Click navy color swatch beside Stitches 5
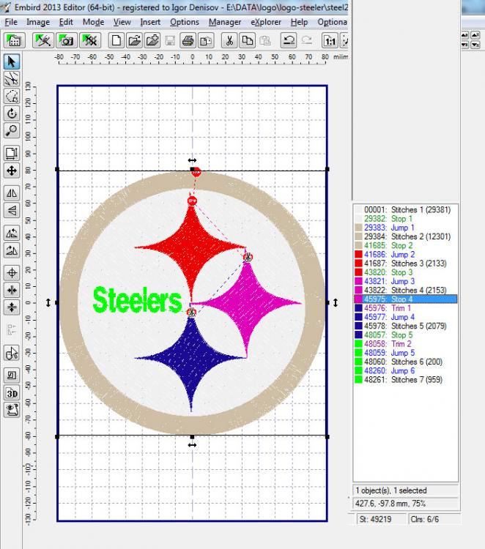The height and width of the screenshot is (549, 485). click(358, 326)
